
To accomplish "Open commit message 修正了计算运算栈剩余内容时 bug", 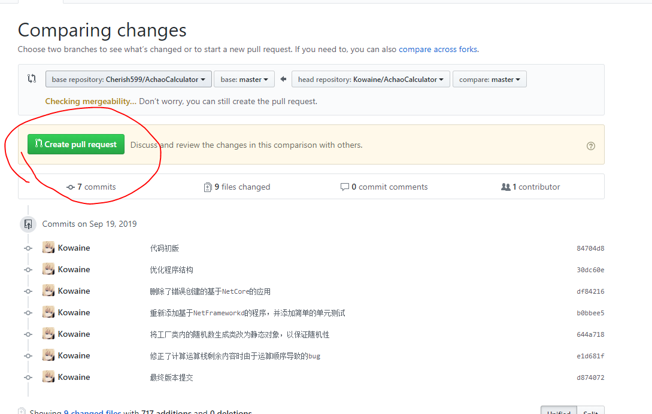I will (235, 356).
